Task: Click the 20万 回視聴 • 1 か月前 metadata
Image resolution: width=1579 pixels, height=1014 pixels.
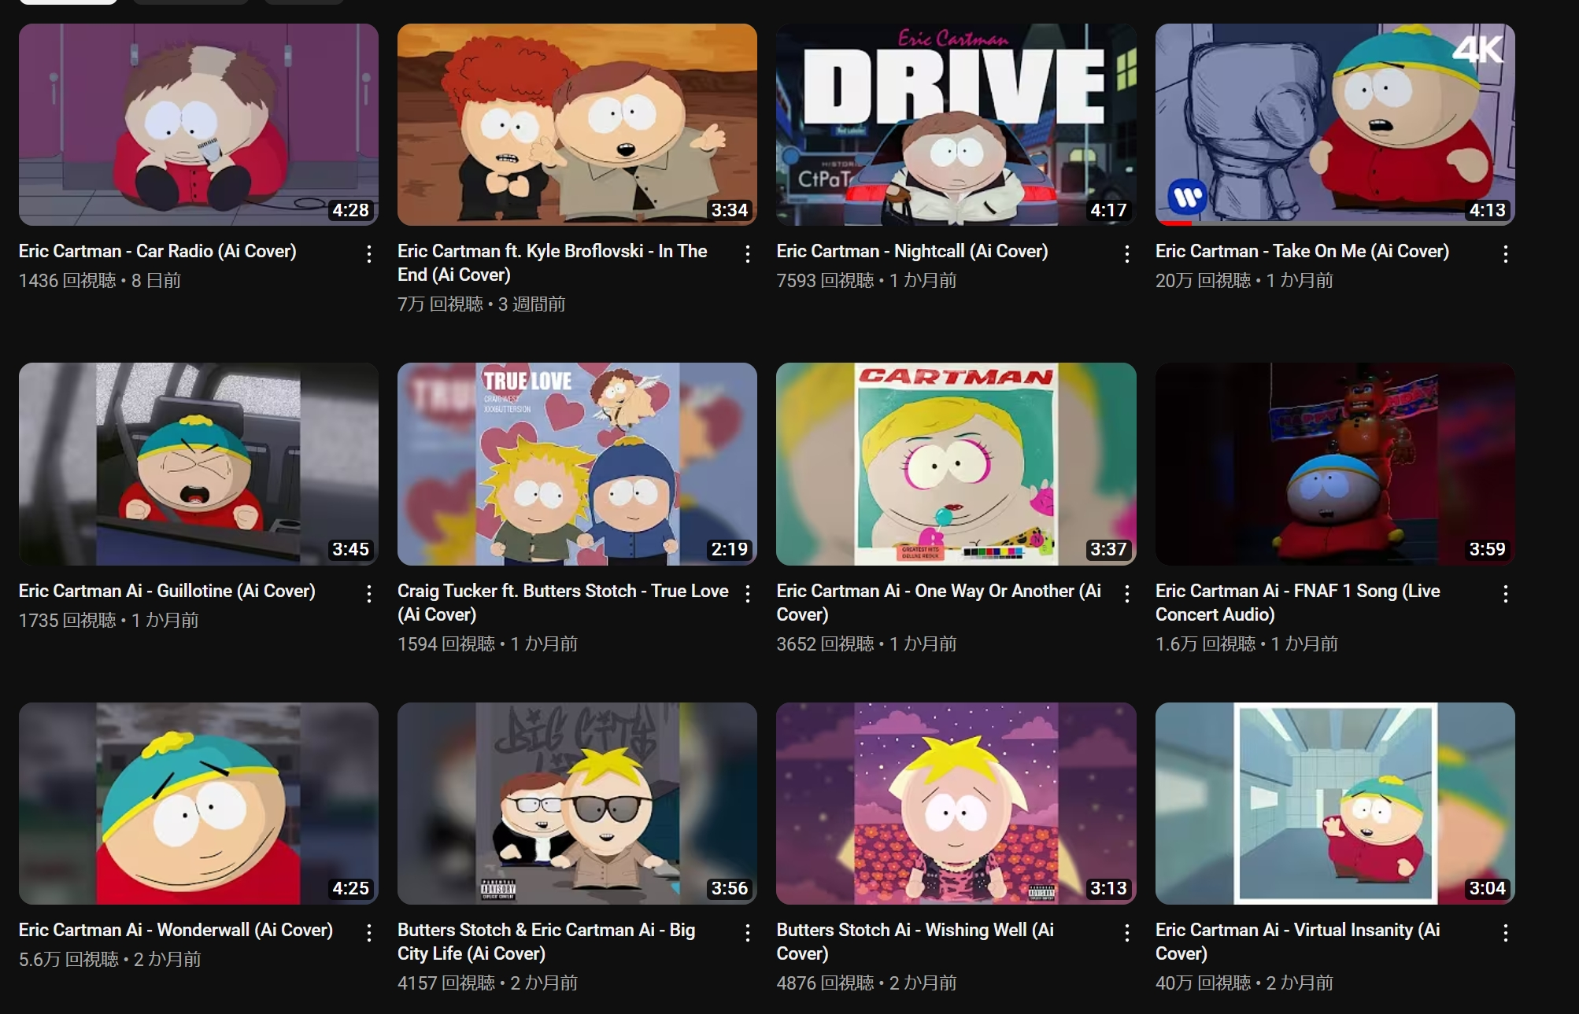Action: [1244, 281]
